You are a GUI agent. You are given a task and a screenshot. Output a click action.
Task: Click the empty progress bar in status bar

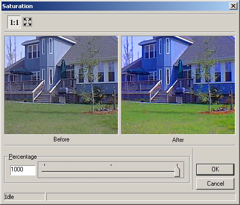[141, 197]
